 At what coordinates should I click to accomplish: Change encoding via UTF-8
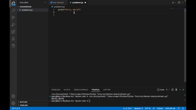coord(148,108)
